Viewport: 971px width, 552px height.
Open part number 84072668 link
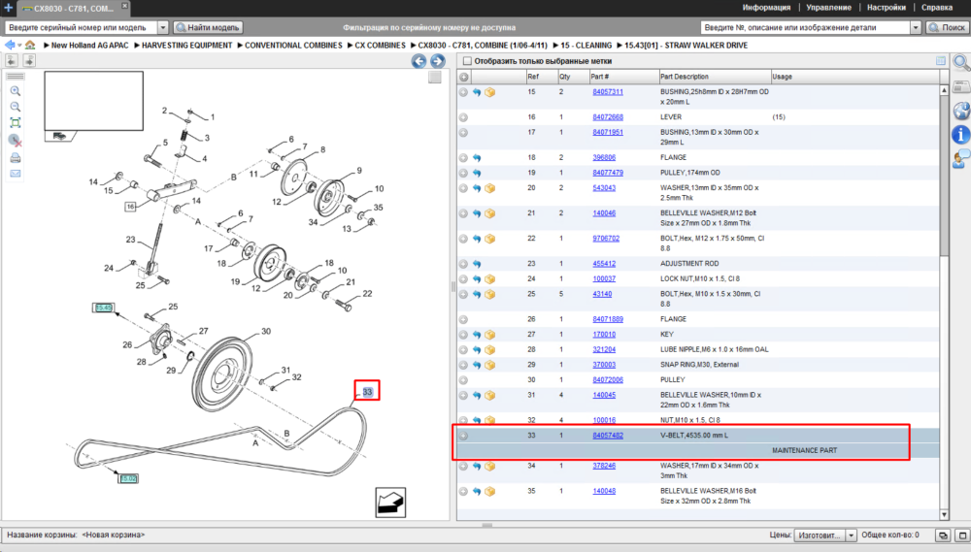(x=608, y=117)
